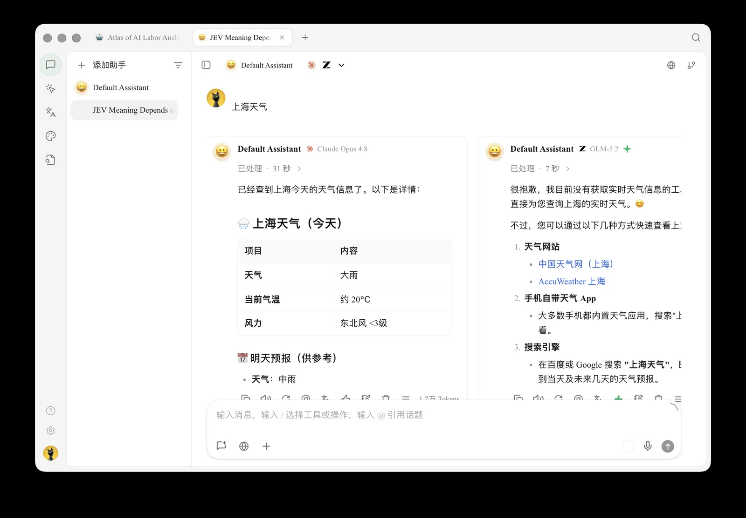Screen dimensions: 746x518
Task: Click the plus icon below the input
Action: click(266, 446)
